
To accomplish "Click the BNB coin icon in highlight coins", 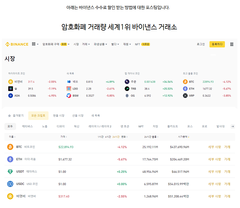I will tap(11, 82).
